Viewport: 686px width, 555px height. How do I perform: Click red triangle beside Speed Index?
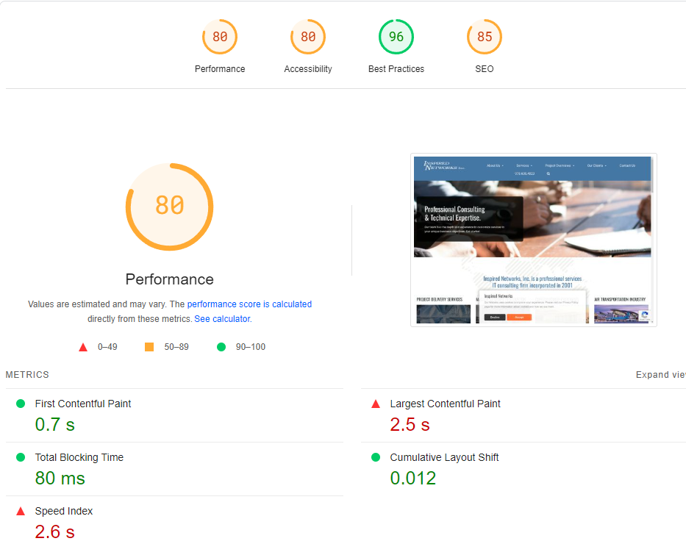tap(21, 511)
